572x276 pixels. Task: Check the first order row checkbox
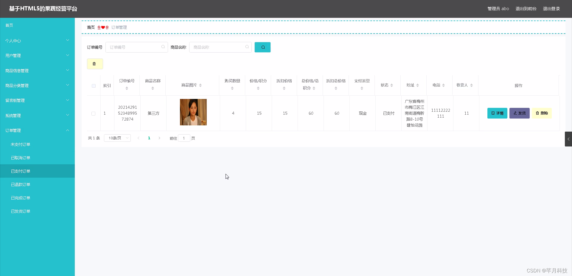[93, 113]
